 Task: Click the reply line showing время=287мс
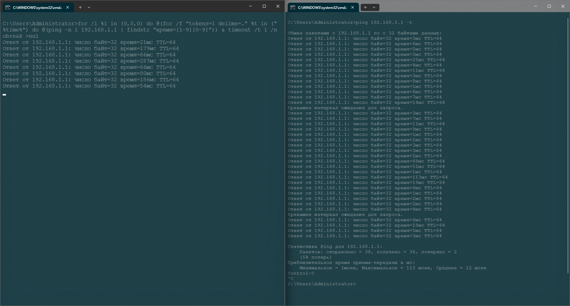coord(91,61)
